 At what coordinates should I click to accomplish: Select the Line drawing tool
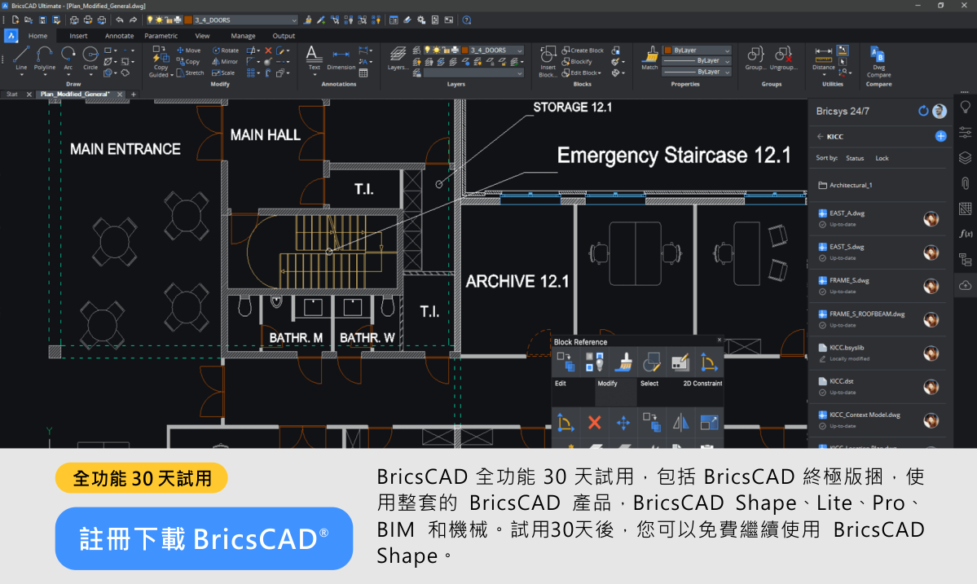coord(21,57)
